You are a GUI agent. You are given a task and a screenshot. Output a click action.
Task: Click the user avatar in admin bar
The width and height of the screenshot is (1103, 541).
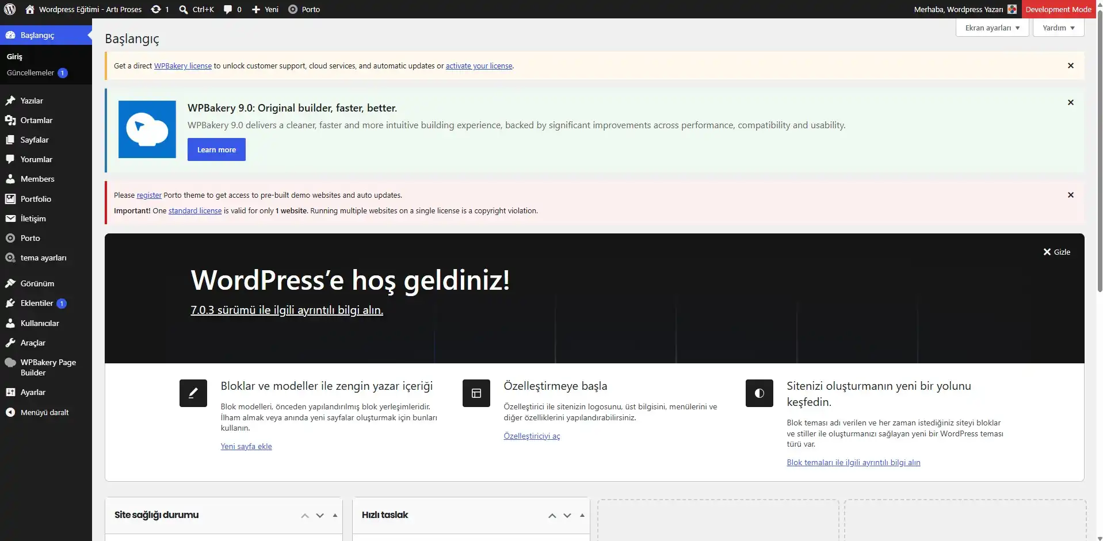pos(1012,9)
